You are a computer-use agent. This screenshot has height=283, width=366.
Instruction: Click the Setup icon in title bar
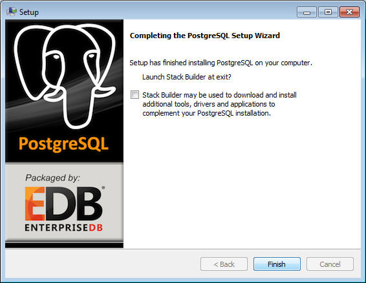coord(11,12)
